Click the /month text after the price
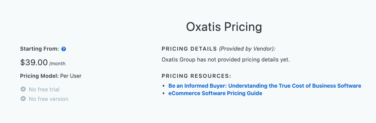 pyautogui.click(x=57, y=64)
